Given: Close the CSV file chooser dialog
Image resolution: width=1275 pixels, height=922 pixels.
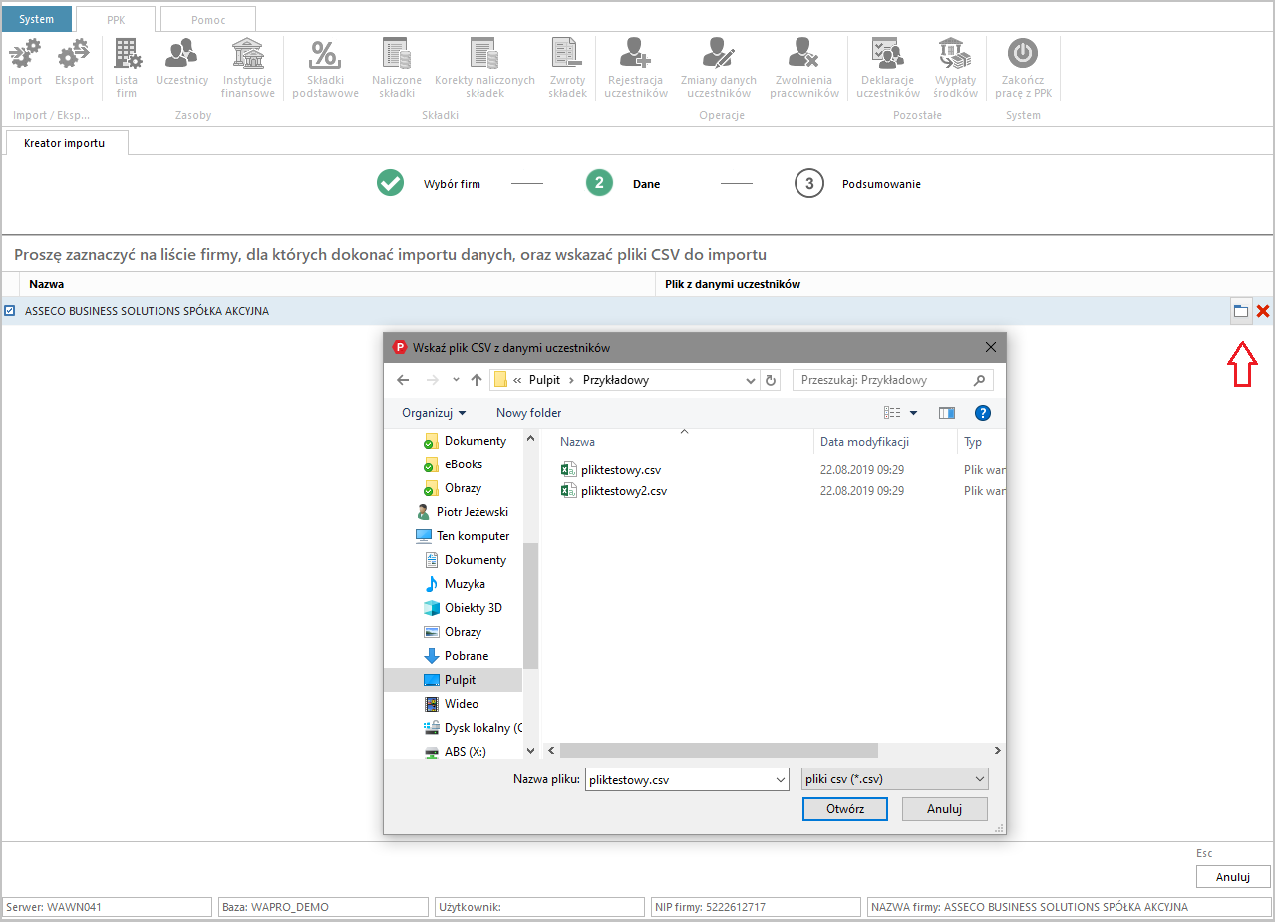Looking at the screenshot, I should (990, 347).
